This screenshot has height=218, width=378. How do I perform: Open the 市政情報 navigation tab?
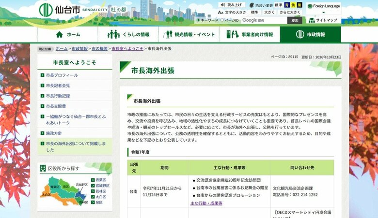point(310,34)
